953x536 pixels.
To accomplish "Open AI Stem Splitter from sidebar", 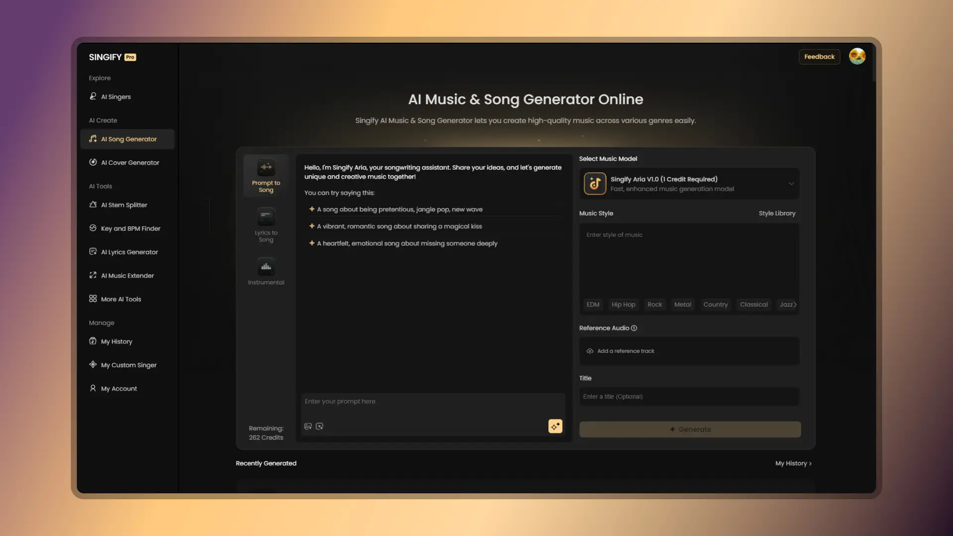I will pyautogui.click(x=124, y=205).
